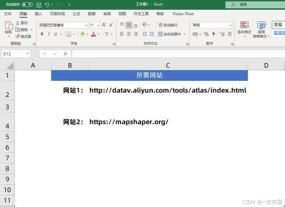
Task: Click increase decimal places icon
Action: pyautogui.click(x=222, y=34)
